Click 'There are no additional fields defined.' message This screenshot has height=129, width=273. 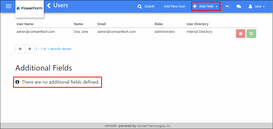tap(61, 82)
